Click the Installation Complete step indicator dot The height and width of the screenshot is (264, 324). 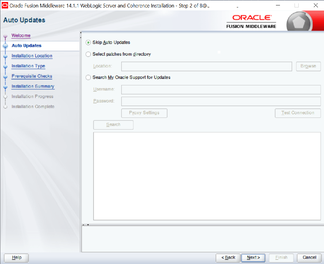pyautogui.click(x=5, y=107)
